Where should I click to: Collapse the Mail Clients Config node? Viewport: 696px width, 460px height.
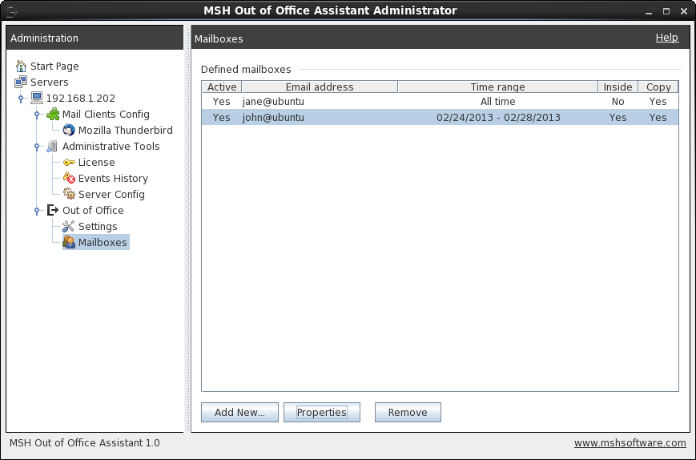point(37,115)
